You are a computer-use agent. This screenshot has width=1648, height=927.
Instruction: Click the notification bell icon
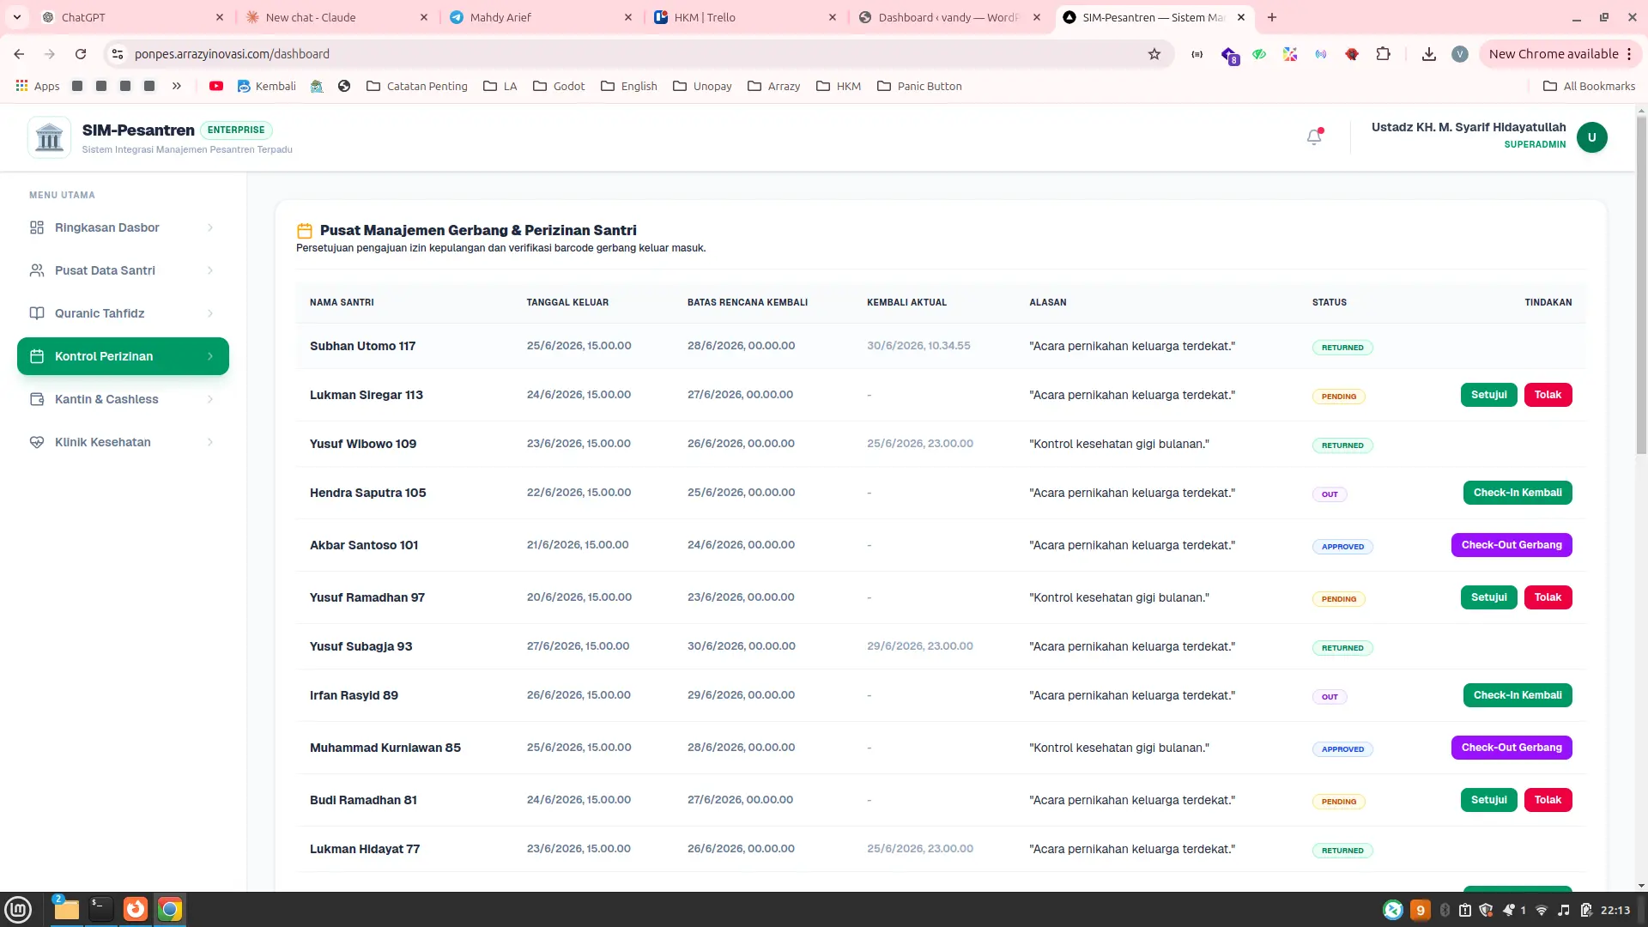pyautogui.click(x=1314, y=137)
